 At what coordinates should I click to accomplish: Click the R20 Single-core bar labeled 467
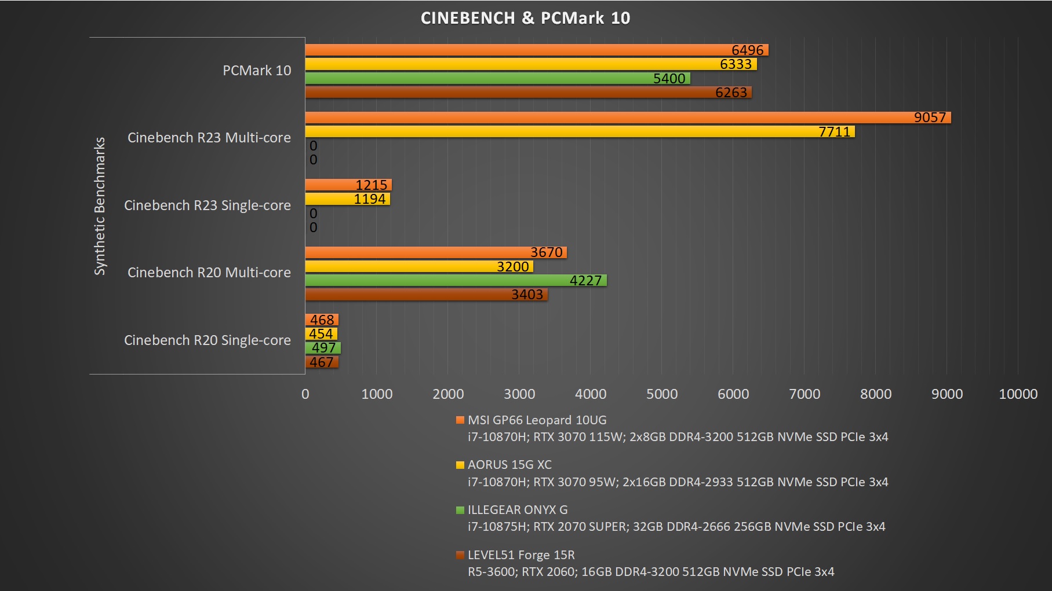(322, 362)
